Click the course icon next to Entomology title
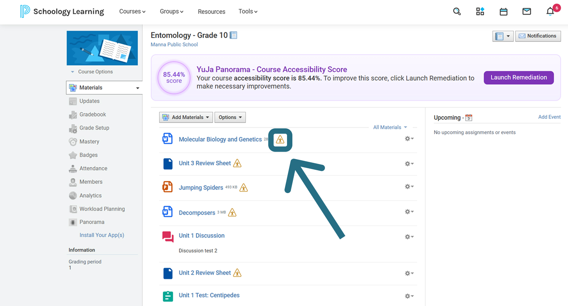568x306 pixels. [233, 35]
